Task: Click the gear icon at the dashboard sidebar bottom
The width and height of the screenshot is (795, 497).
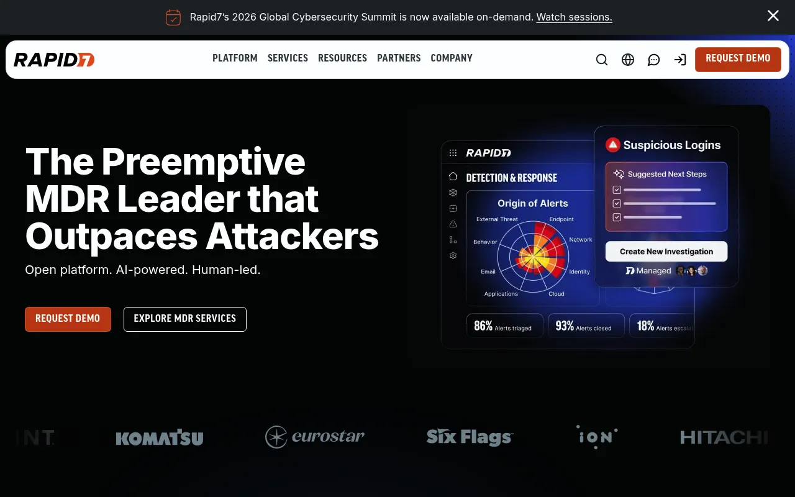Action: point(453,255)
